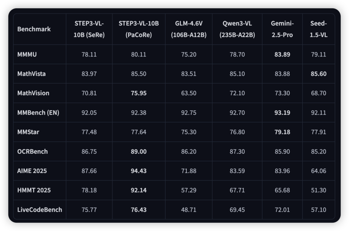Click Seed-1.5-VL's bold 85.60 MathVista score
Viewport: 349px width, 231px height.
(x=319, y=74)
